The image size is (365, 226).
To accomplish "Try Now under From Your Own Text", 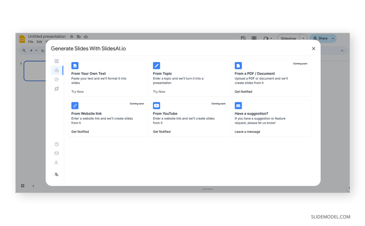I will [x=78, y=92].
